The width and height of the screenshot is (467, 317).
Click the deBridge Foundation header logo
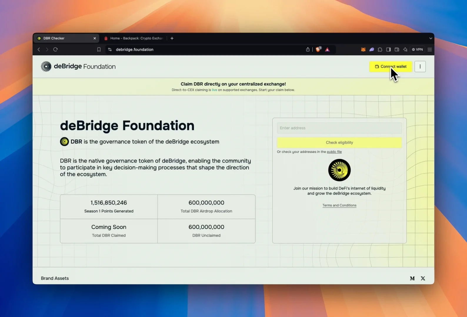[x=78, y=67]
